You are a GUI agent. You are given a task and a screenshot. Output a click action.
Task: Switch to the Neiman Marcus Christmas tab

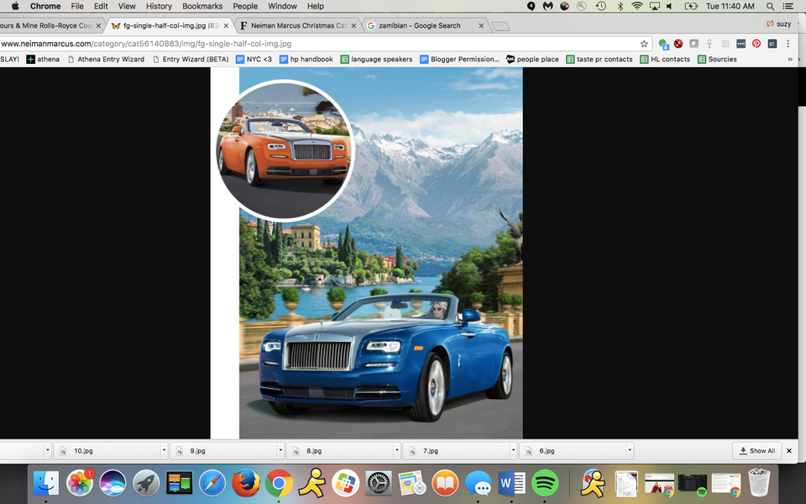297,25
